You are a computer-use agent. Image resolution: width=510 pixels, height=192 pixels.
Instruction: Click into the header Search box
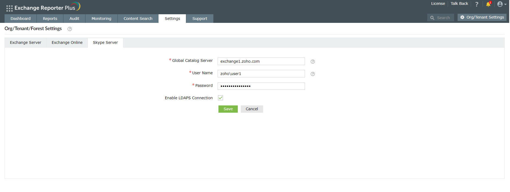pyautogui.click(x=441, y=17)
